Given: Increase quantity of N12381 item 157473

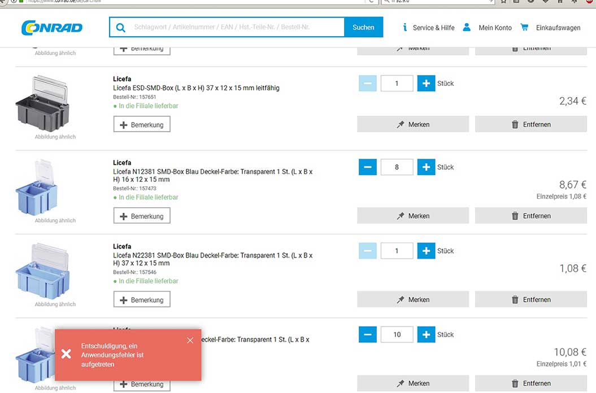Looking at the screenshot, I should tap(426, 167).
